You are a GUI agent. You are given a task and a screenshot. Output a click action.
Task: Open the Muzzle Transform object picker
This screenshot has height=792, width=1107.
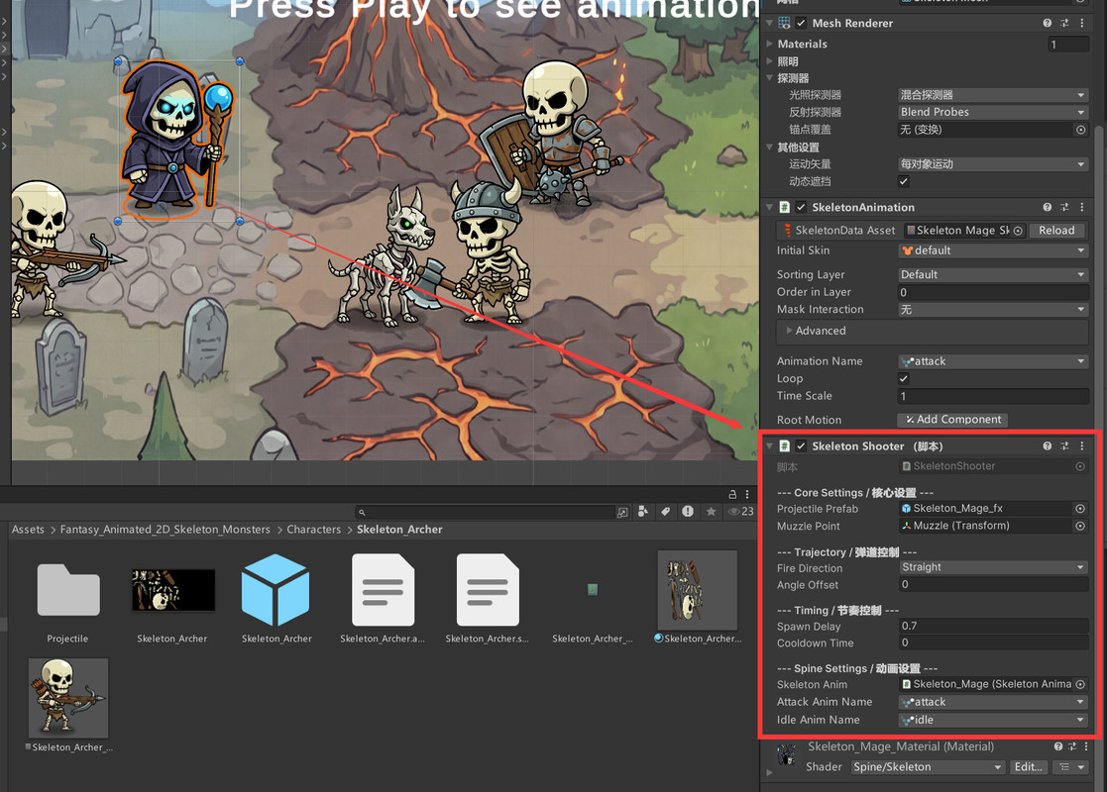tap(1080, 526)
